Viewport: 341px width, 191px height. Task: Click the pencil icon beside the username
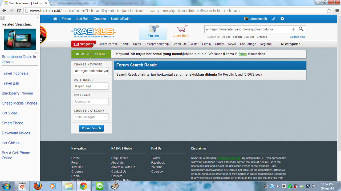[274, 19]
